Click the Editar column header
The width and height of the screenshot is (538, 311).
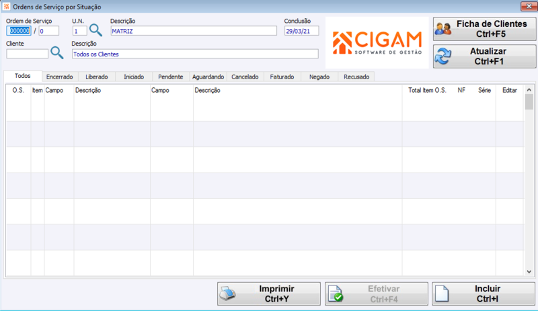pos(510,91)
